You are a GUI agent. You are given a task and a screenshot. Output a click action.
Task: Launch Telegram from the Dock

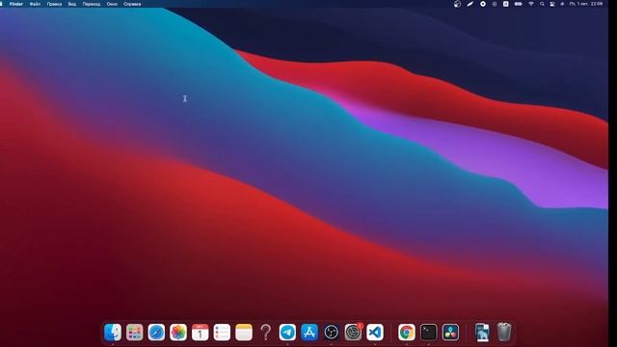pos(287,333)
